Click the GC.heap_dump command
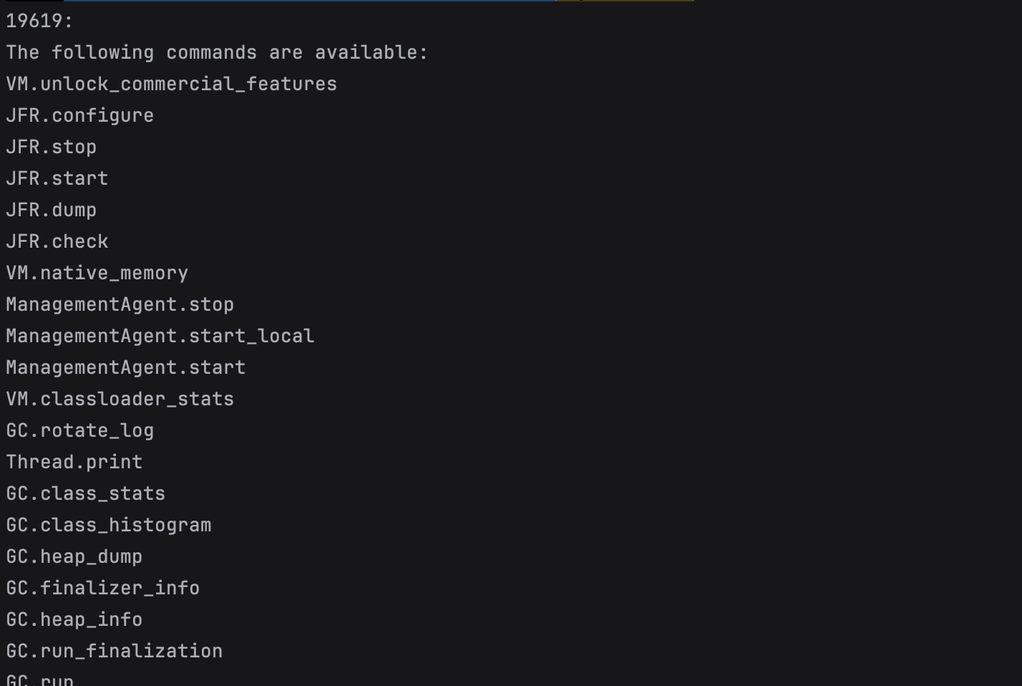This screenshot has height=686, width=1022. point(74,556)
